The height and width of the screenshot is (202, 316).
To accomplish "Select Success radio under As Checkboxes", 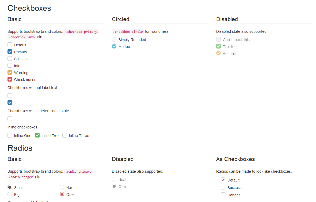I will (223, 187).
